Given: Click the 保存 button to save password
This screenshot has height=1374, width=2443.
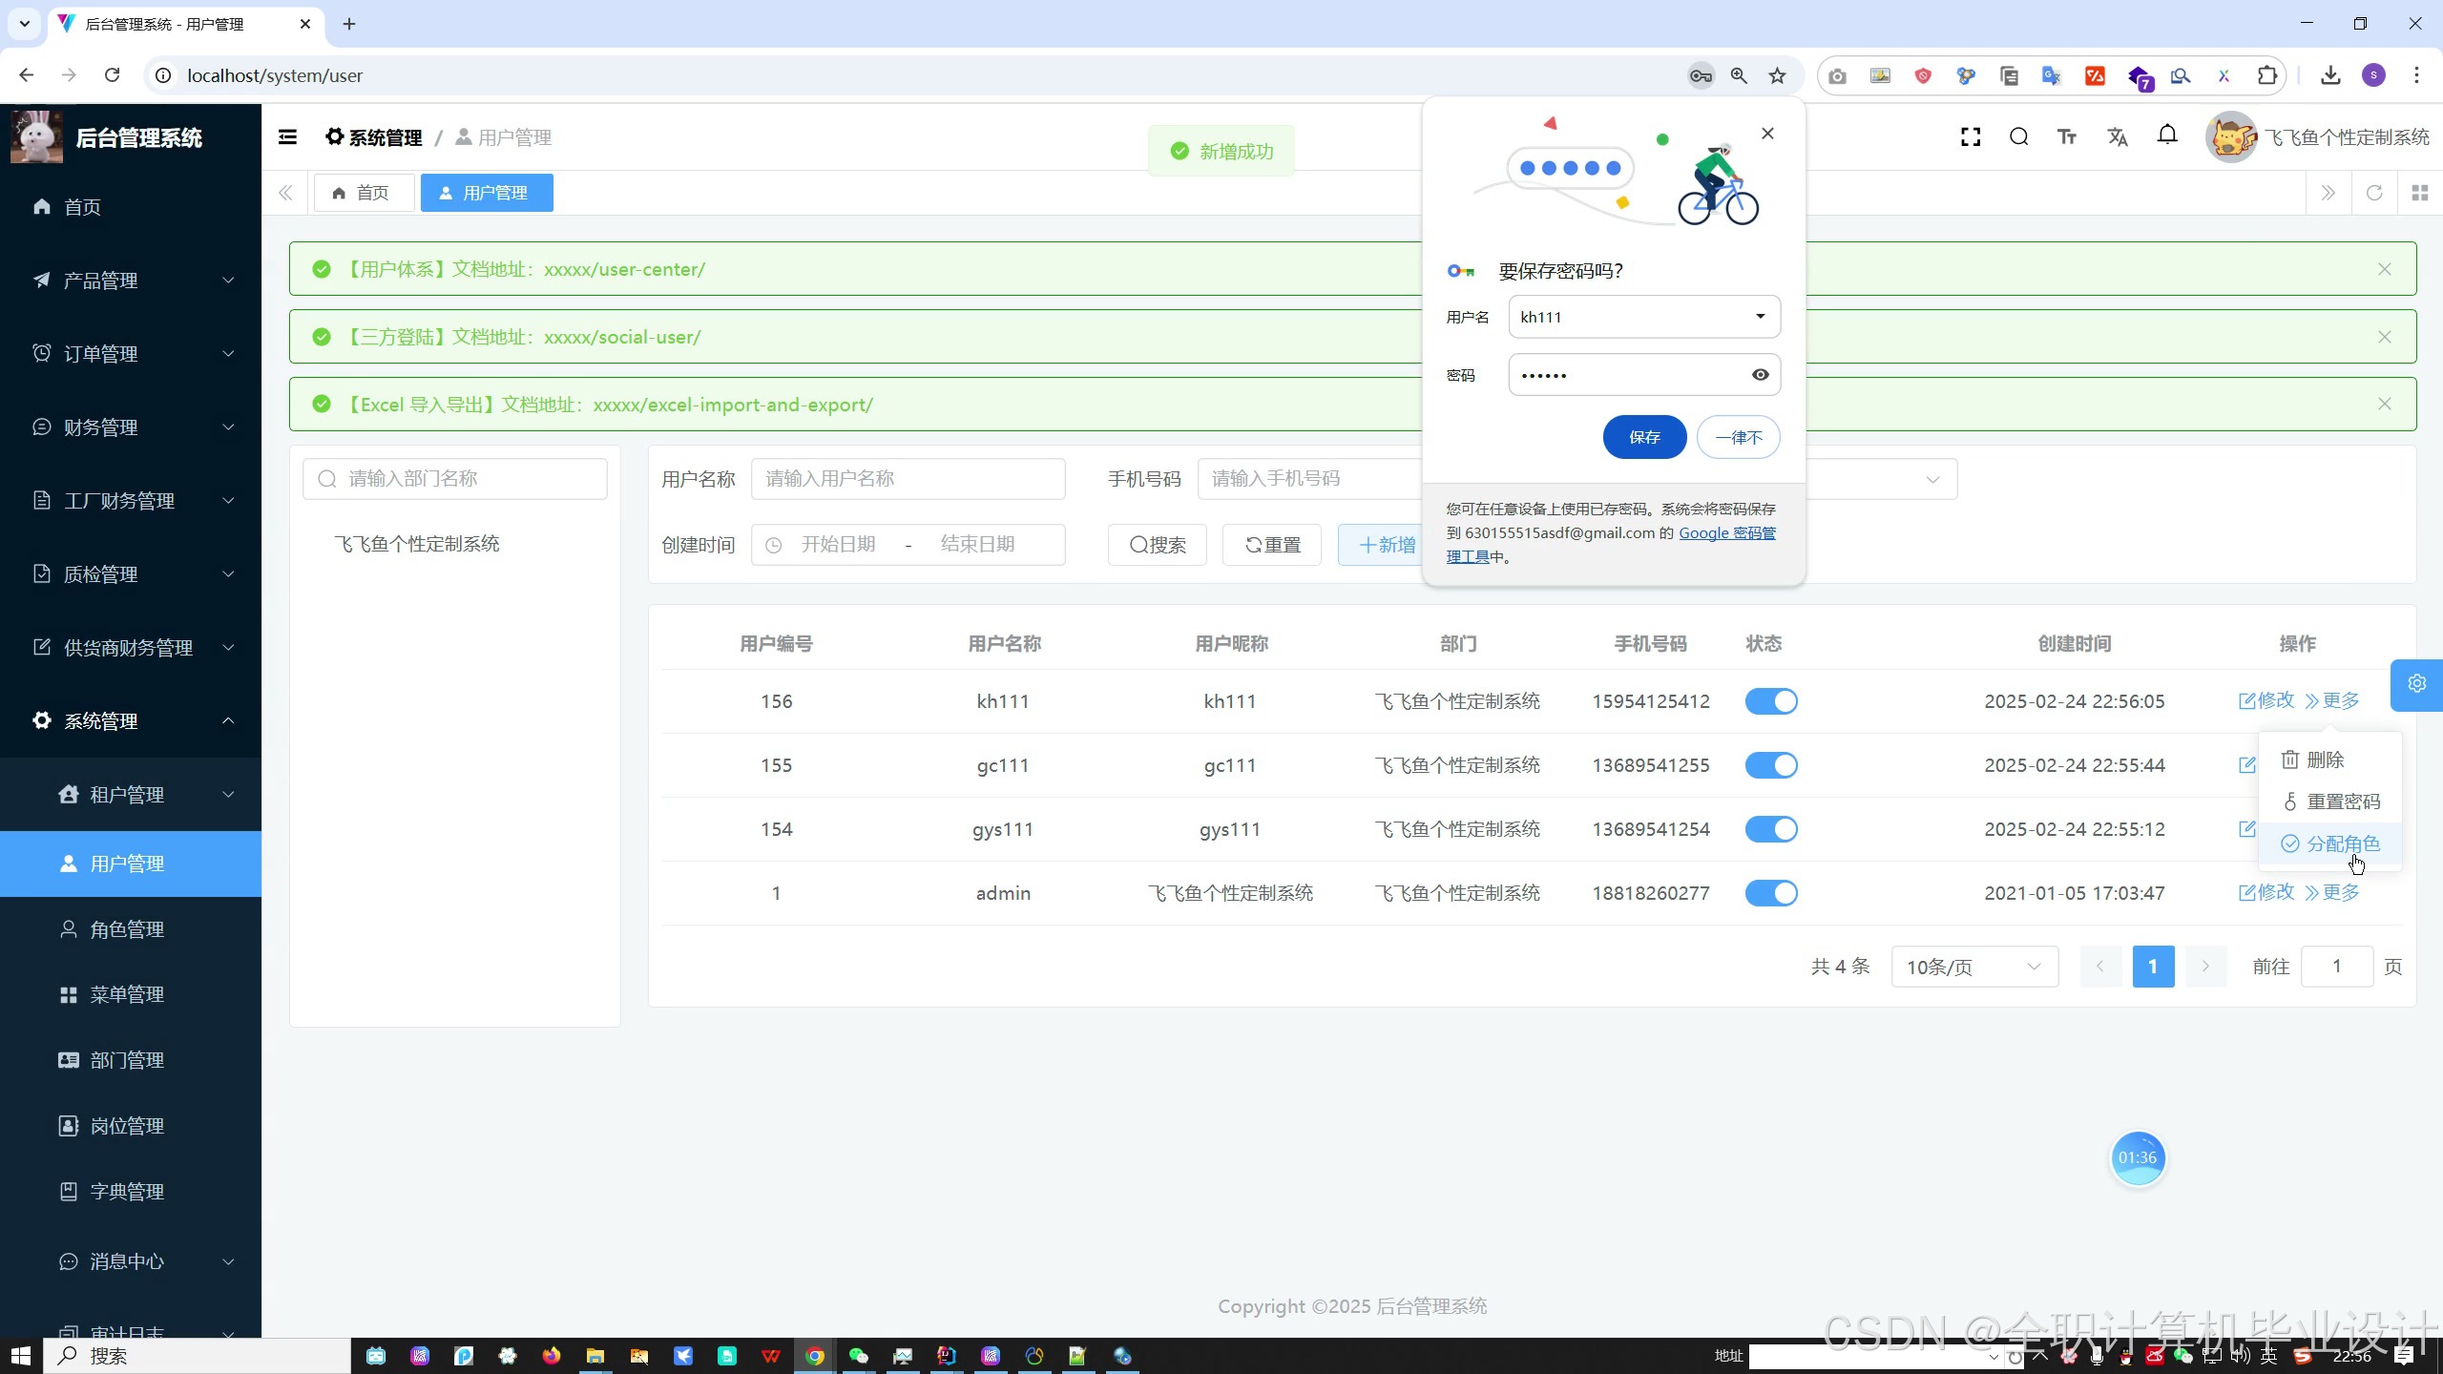Looking at the screenshot, I should click(1644, 437).
